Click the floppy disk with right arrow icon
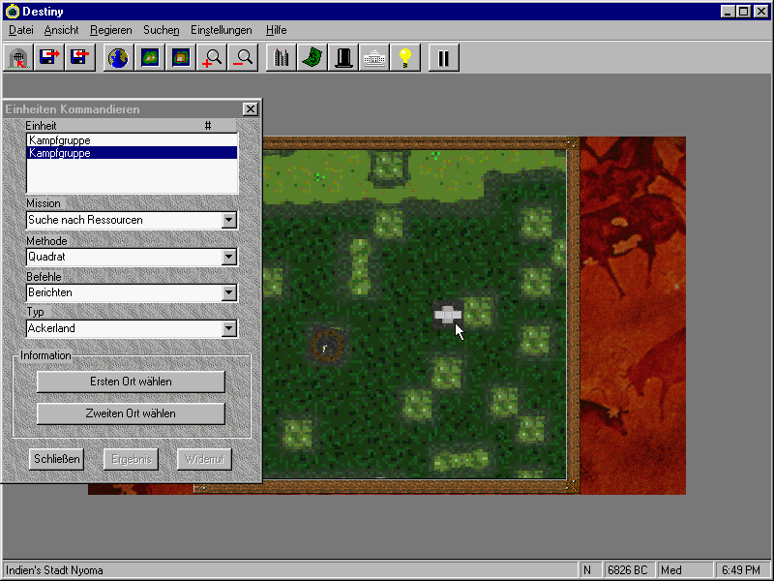This screenshot has width=774, height=581. (x=49, y=58)
